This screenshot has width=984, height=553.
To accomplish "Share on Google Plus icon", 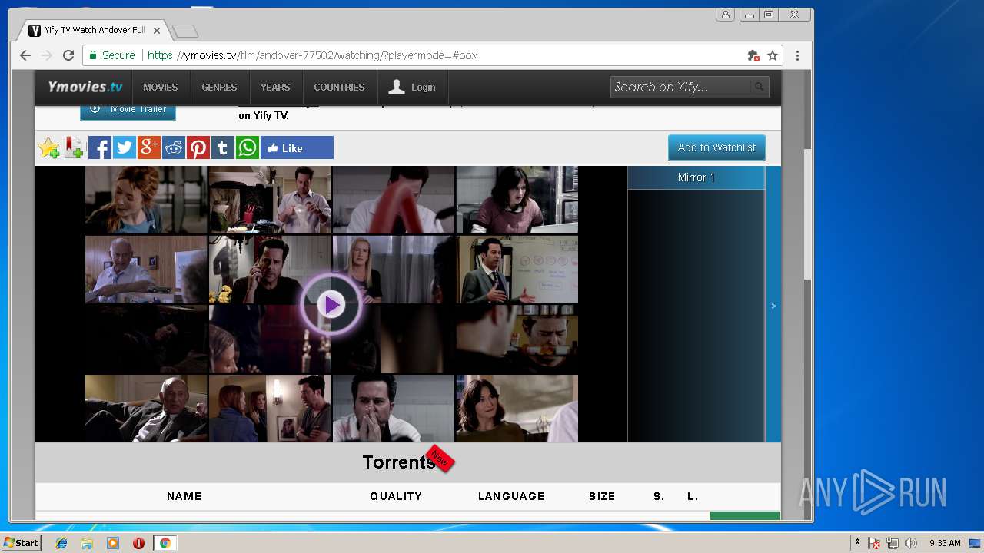I will click(x=148, y=147).
